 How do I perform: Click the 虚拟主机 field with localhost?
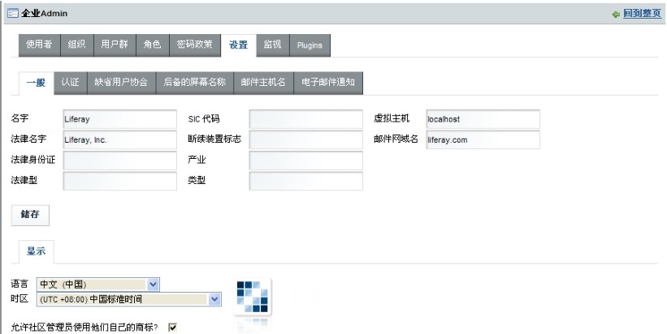click(483, 119)
